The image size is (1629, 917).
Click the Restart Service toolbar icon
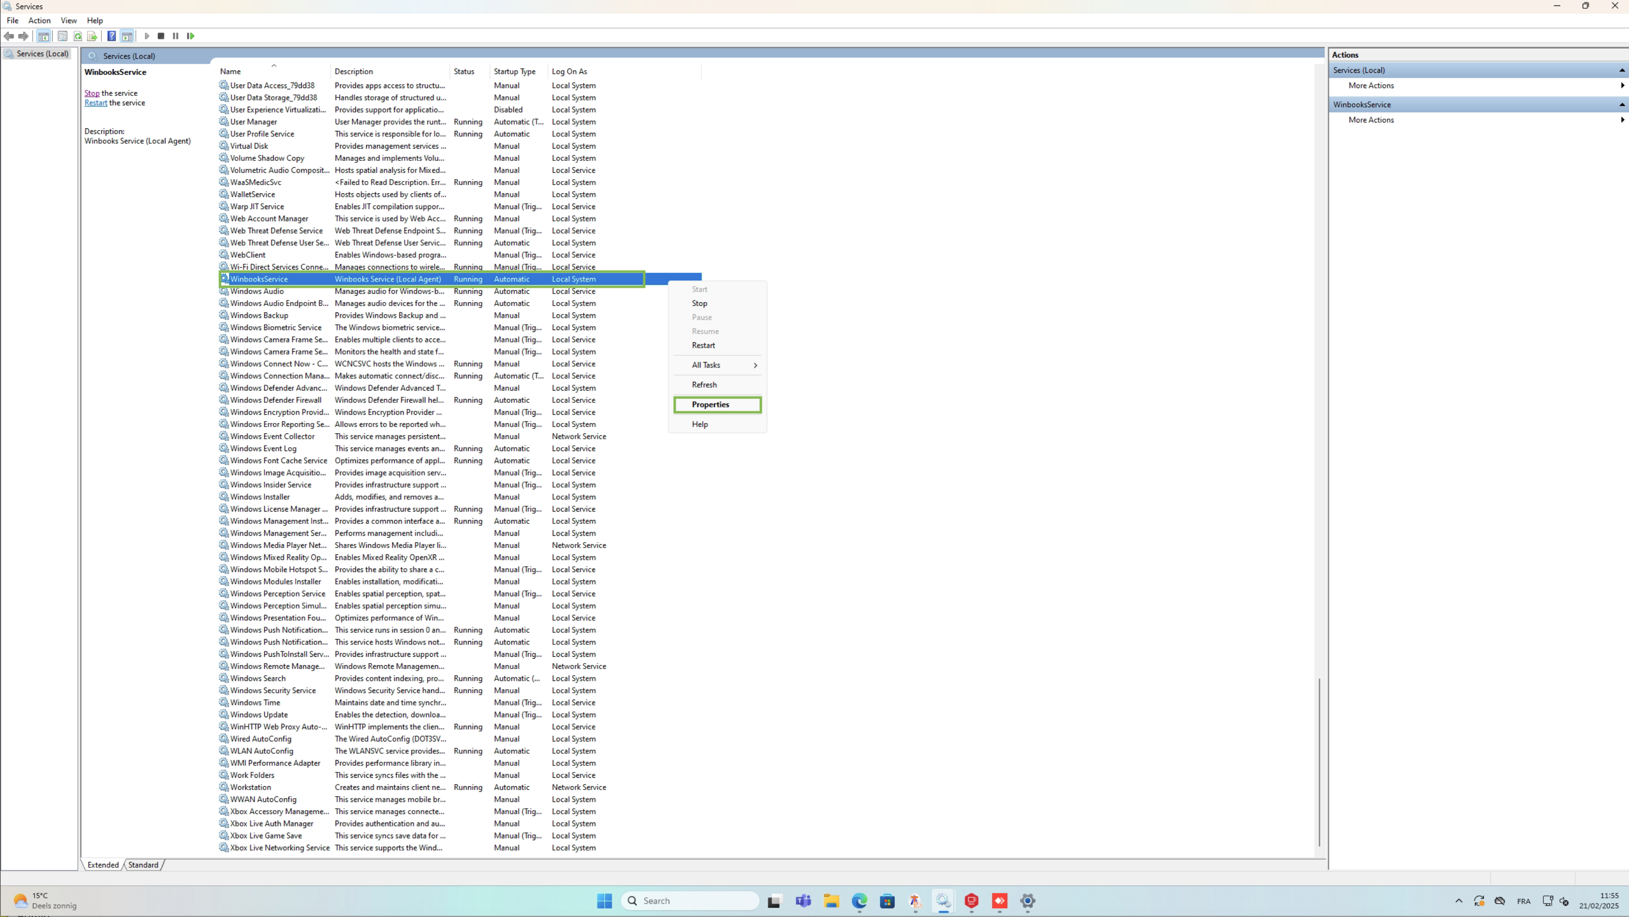tap(190, 36)
